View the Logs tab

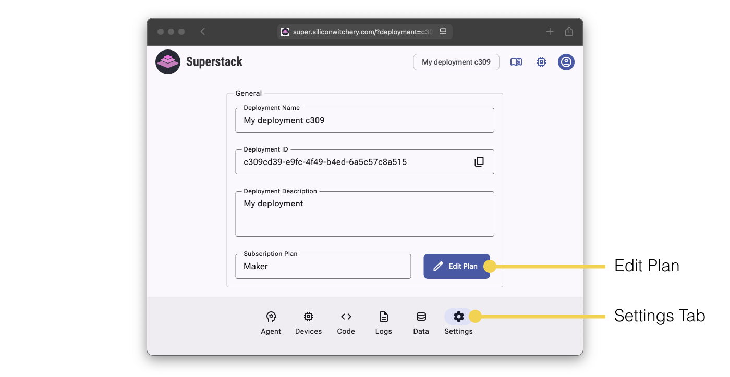(383, 323)
